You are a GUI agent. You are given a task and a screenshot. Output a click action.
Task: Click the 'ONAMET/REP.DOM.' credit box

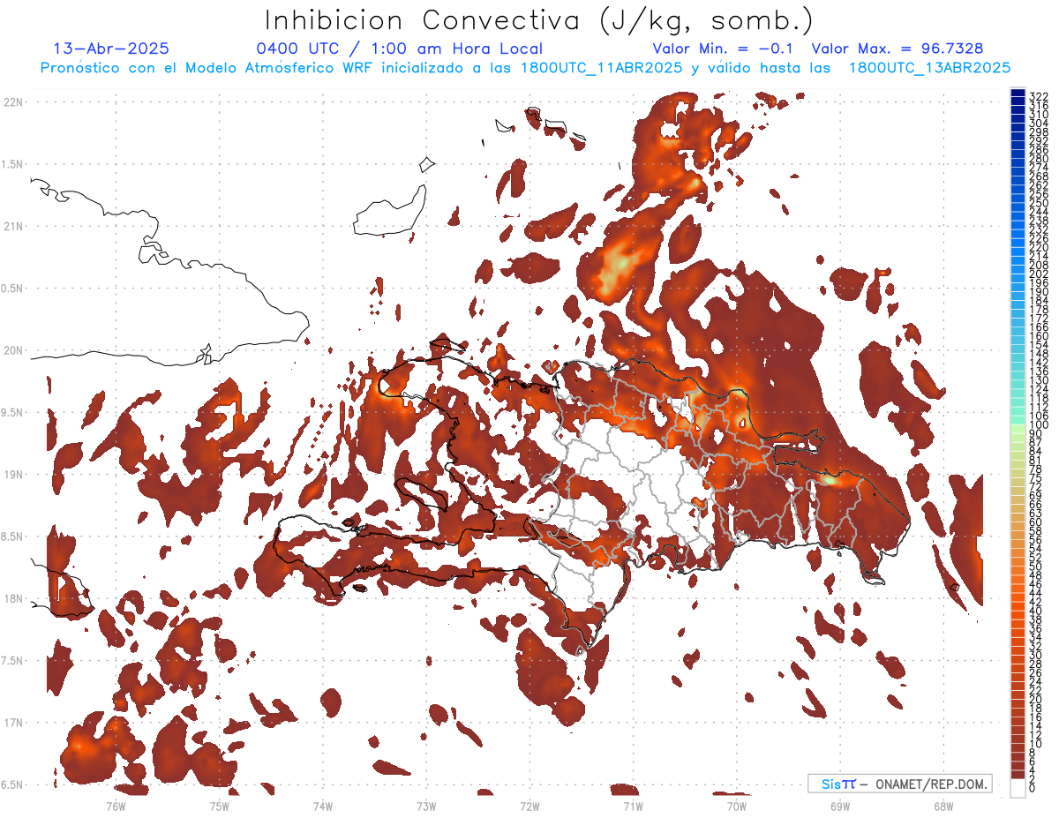pos(900,784)
